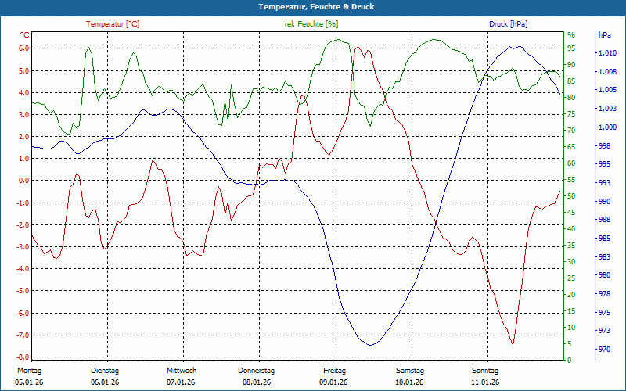The image size is (626, 391).
Task: Click the Donnerstag day label
Action: tap(257, 371)
